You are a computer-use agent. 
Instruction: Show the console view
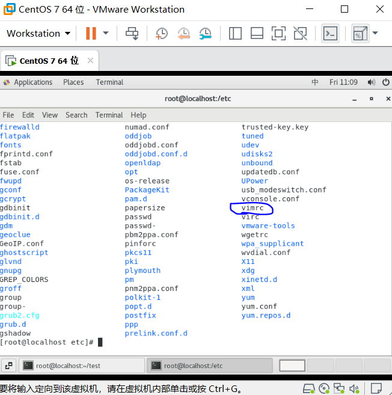[330, 34]
